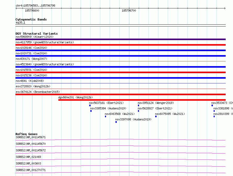Open nsv3385384 (Audano2019) label
Viewport: 233px width, 176px height.
click(108, 108)
